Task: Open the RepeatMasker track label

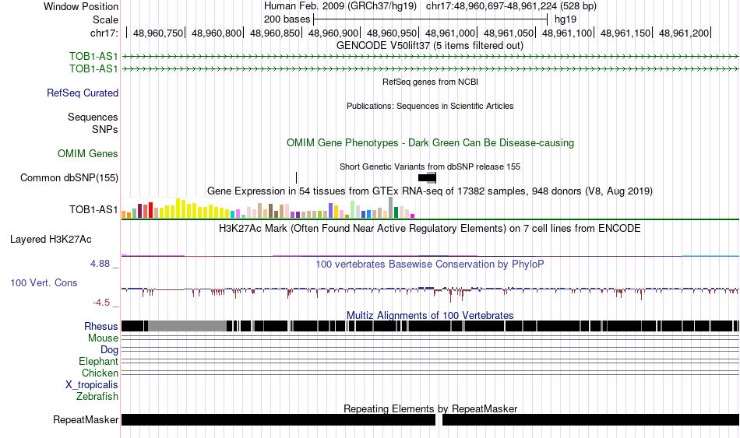Action: (x=86, y=419)
